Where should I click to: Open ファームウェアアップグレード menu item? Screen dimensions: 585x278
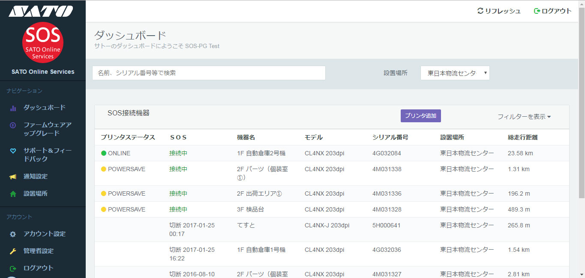point(47,129)
